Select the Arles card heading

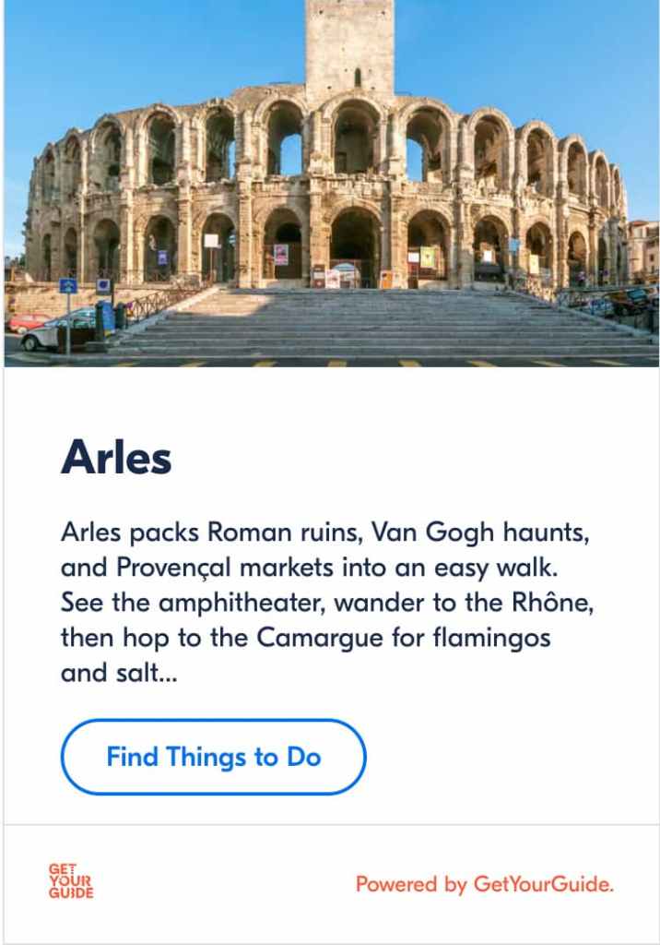click(x=116, y=458)
